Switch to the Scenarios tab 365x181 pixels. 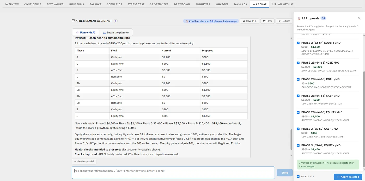pos(114,4)
